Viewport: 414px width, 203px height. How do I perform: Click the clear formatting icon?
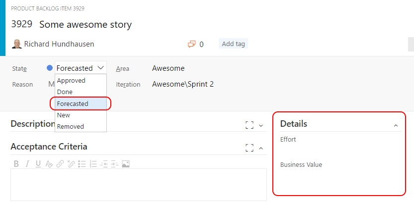[49, 163]
